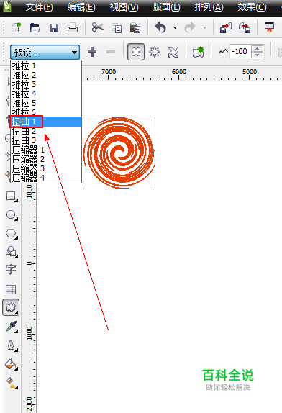Open the 排列(A) menu
Viewport: 282px width, 413px height.
[x=209, y=7]
